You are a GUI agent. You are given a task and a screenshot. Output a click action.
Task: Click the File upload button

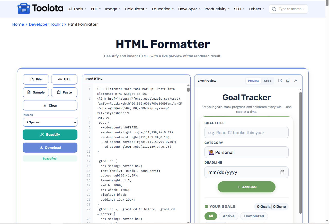click(36, 79)
